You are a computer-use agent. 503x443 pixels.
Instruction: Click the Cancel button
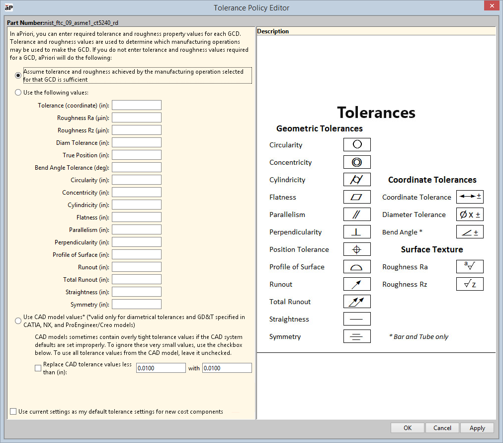pyautogui.click(x=442, y=428)
